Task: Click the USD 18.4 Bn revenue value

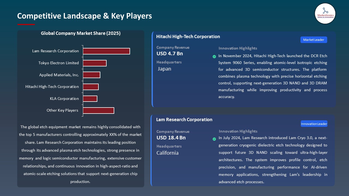Action: tap(171, 138)
